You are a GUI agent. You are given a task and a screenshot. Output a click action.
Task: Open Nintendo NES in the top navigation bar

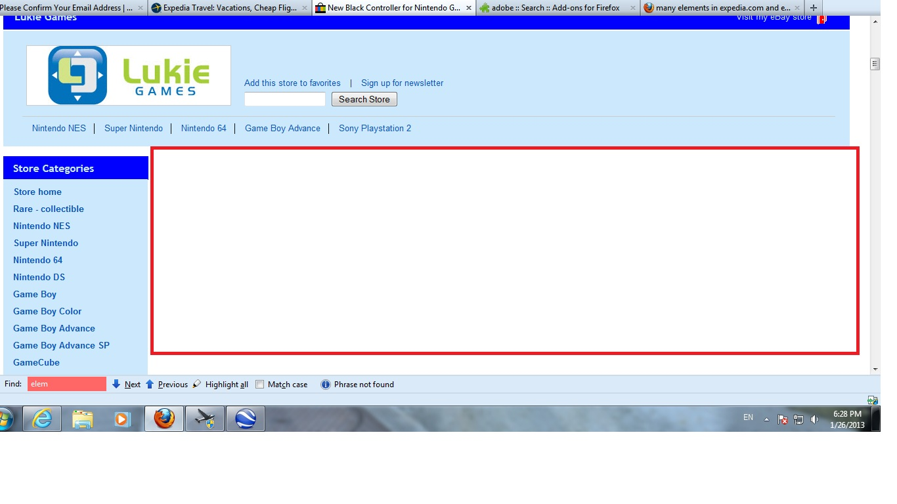tap(59, 128)
